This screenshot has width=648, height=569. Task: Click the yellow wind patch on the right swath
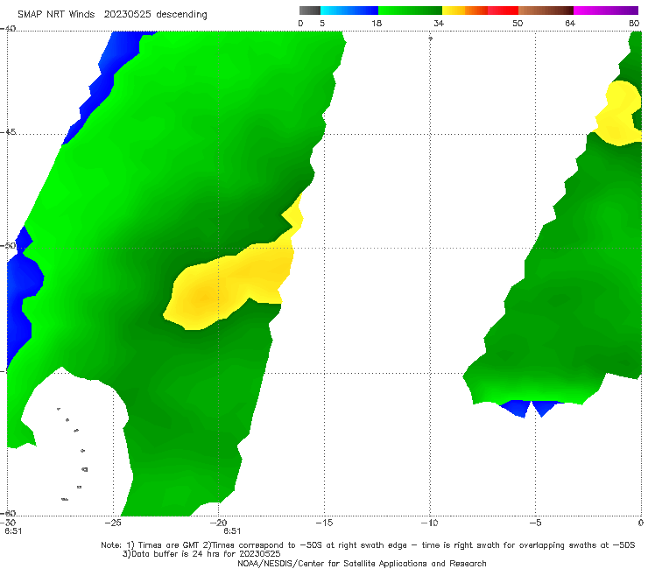coord(620,114)
